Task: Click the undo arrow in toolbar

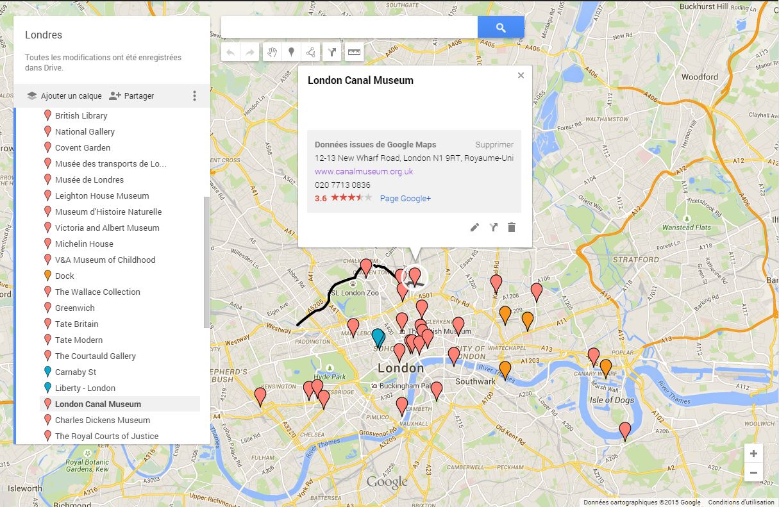Action: 231,53
